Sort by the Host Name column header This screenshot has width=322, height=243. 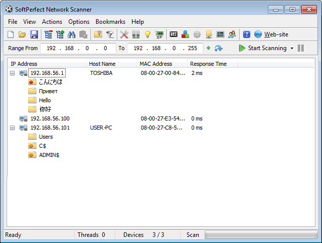click(112, 64)
